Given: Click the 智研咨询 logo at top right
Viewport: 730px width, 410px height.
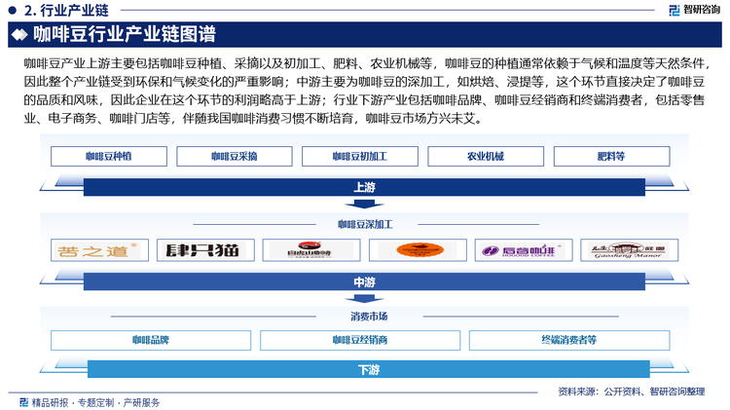Looking at the screenshot, I should pos(694,10).
